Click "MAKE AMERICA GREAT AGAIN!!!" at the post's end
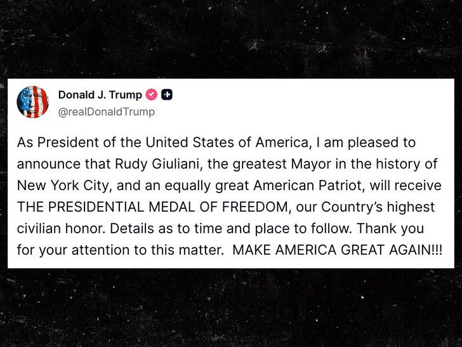The image size is (462, 347). click(338, 250)
